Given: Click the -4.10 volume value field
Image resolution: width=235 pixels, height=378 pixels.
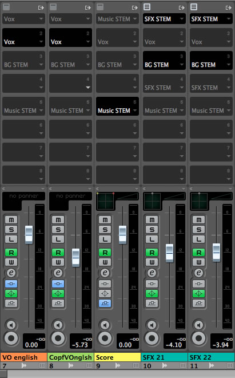Looking at the screenshot, I should pyautogui.click(x=174, y=345).
